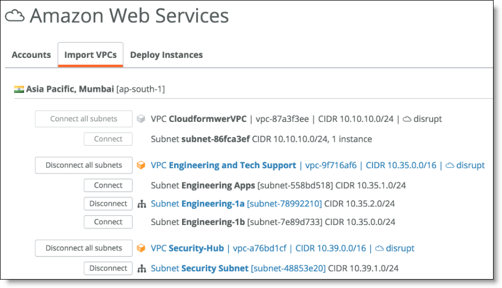Disconnect all subnets of Security-Hub VPC
The width and height of the screenshot is (502, 288).
click(84, 248)
